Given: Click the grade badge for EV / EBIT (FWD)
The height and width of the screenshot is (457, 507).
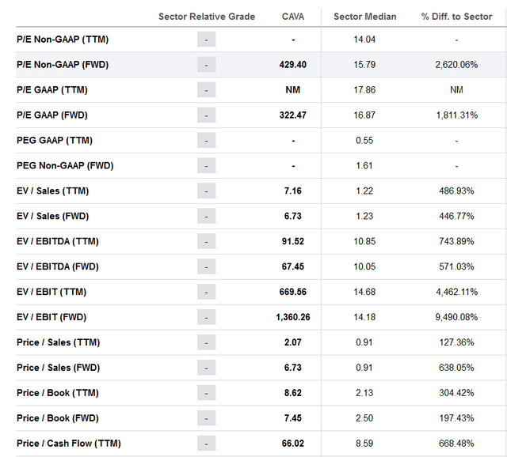Looking at the screenshot, I should click(x=206, y=318).
